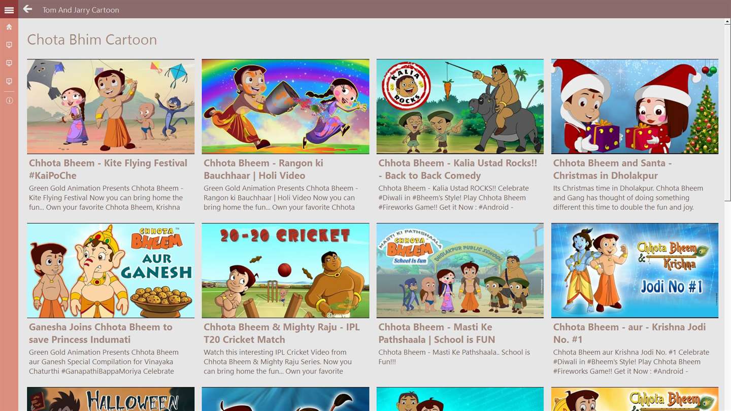Click description 'Chhota Bheem - Masti Ke Pathshaala.. School is Fun!!!'
Screen dimensions: 731x411
[x=454, y=357]
